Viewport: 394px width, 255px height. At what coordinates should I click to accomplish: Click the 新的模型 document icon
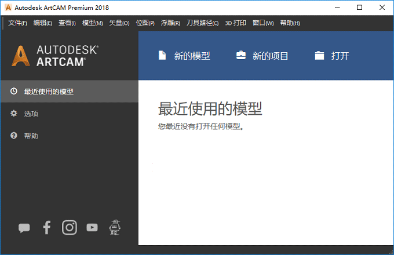pyautogui.click(x=162, y=55)
